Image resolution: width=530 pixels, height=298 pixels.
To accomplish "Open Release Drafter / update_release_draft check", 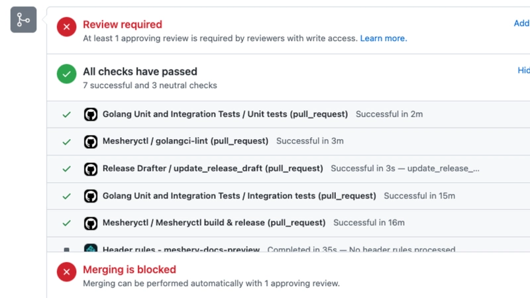I will point(213,168).
